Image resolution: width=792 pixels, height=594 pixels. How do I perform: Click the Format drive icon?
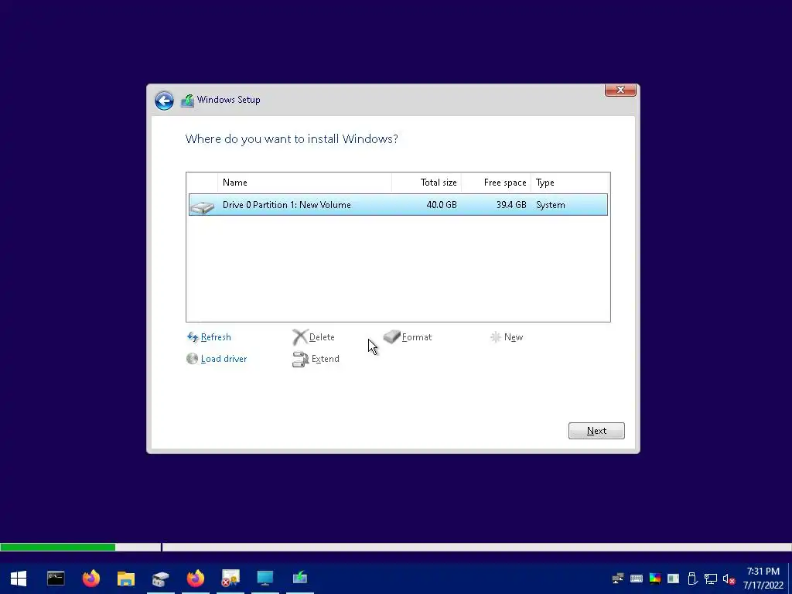(391, 336)
